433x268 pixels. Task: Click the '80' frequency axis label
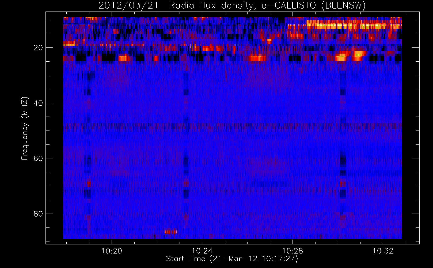(x=38, y=214)
